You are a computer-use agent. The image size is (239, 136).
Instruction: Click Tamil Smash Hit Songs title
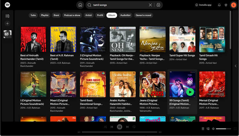[x=208, y=57]
